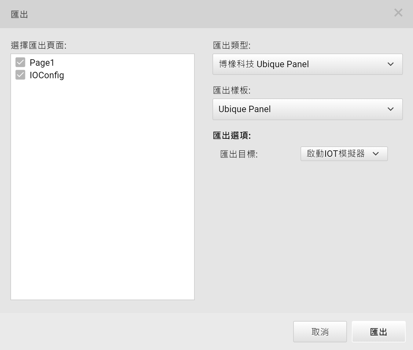413x350 pixels.
Task: Select the Page1 list entry text
Action: pos(42,63)
